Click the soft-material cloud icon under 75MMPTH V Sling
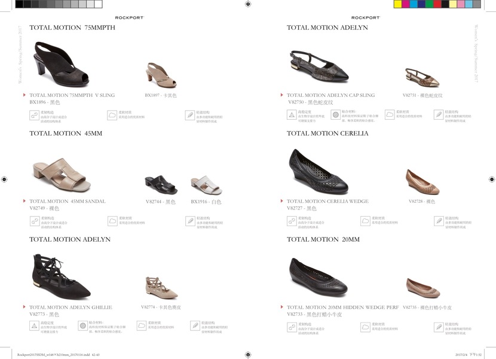 point(112,115)
